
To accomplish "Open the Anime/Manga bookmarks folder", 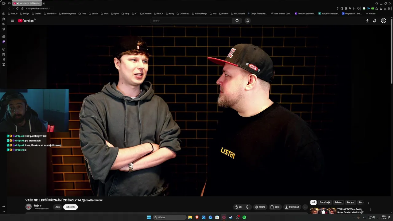I will 199,14.
